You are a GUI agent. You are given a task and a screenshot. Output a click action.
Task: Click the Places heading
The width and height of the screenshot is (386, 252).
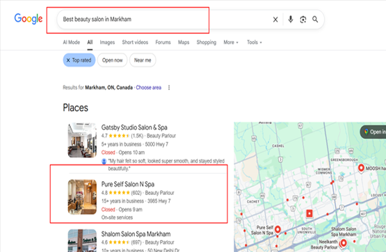(x=75, y=108)
